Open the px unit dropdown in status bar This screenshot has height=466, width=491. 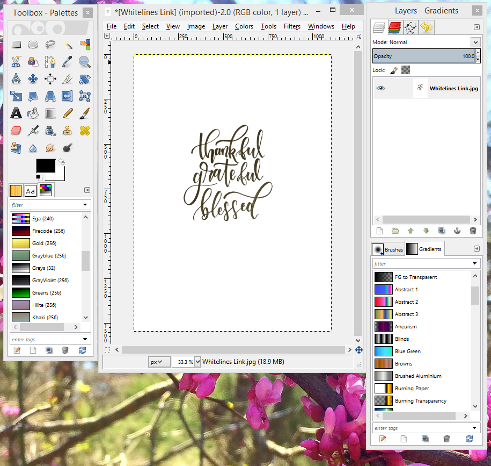point(159,362)
